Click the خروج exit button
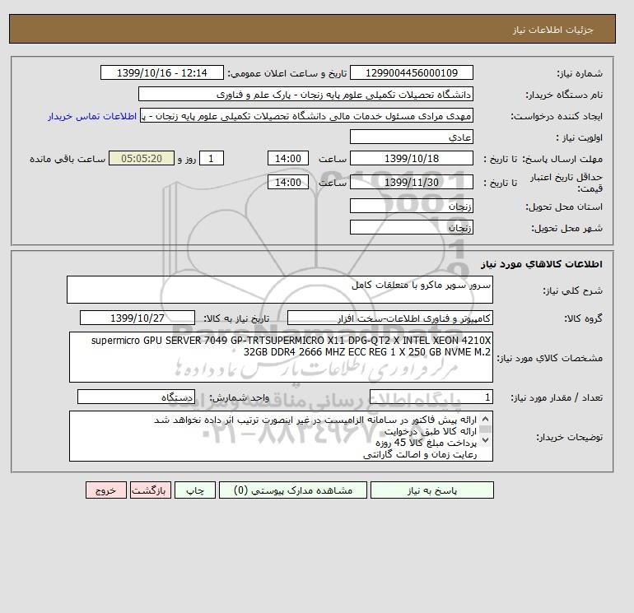The image size is (634, 613). click(x=106, y=490)
